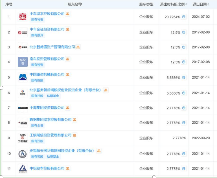Click the 序号 column header
Viewport: 217px width, 178px height.
9,5
